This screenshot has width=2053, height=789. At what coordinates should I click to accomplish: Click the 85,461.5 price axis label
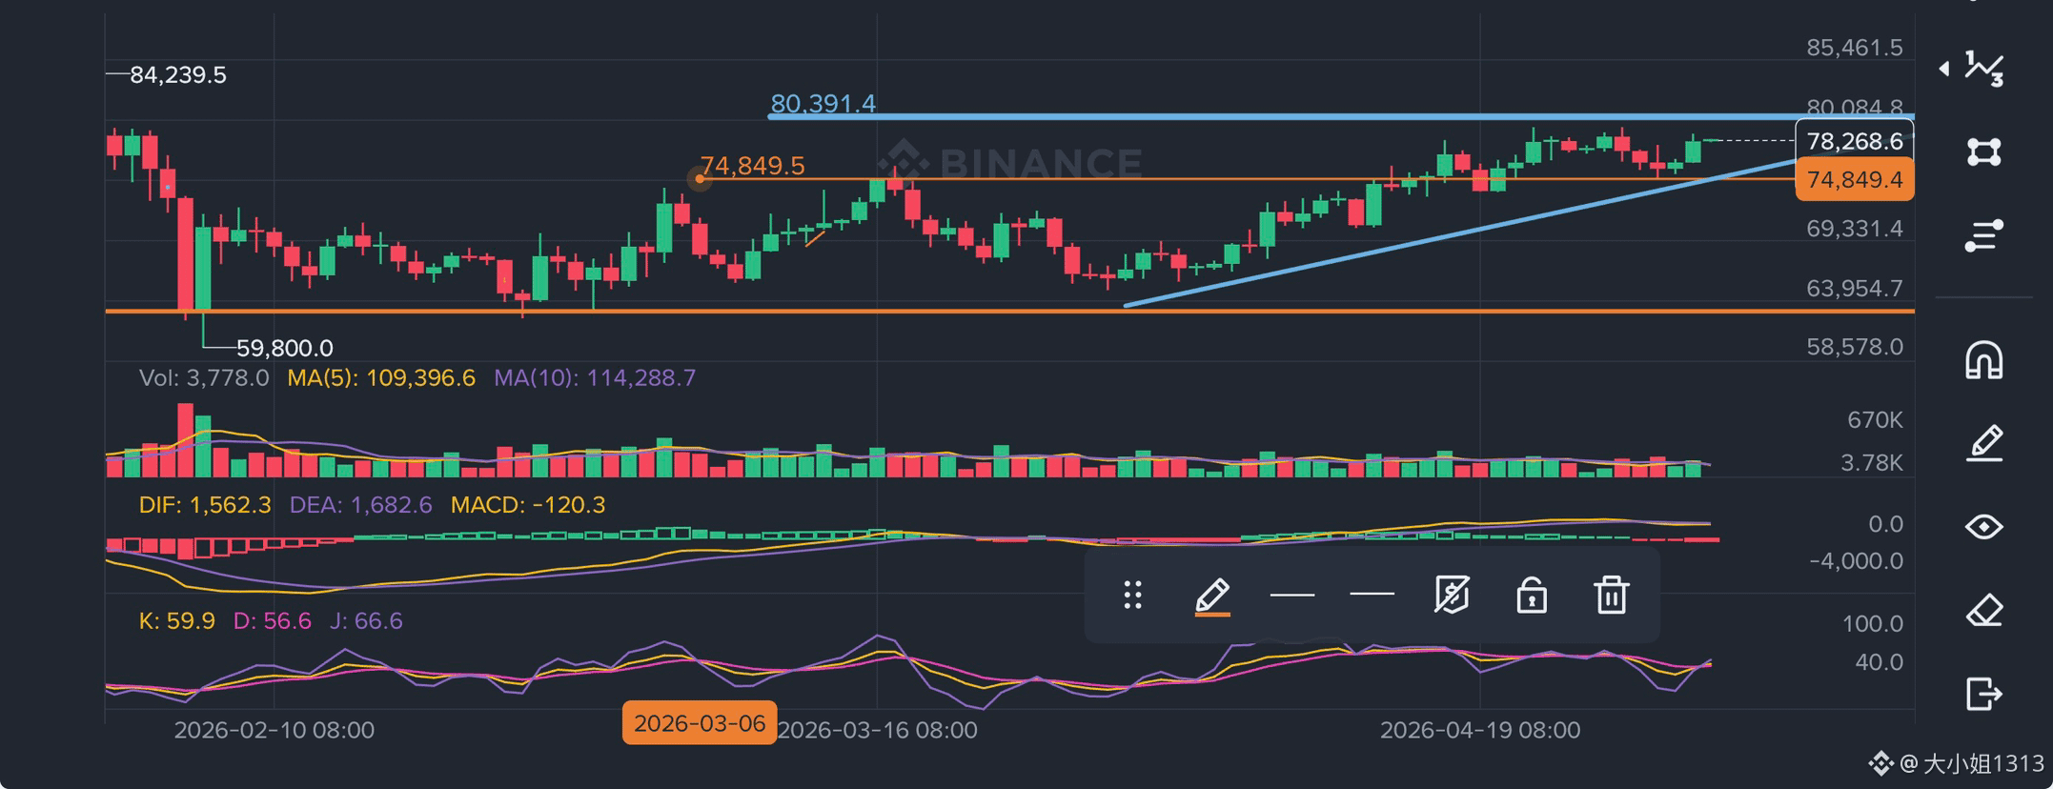click(x=1855, y=48)
